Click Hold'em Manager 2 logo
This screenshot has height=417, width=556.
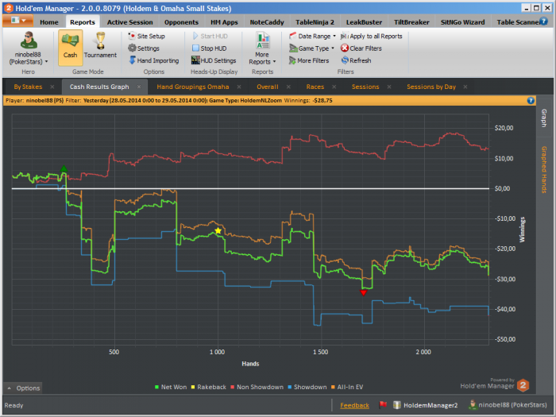click(x=523, y=385)
